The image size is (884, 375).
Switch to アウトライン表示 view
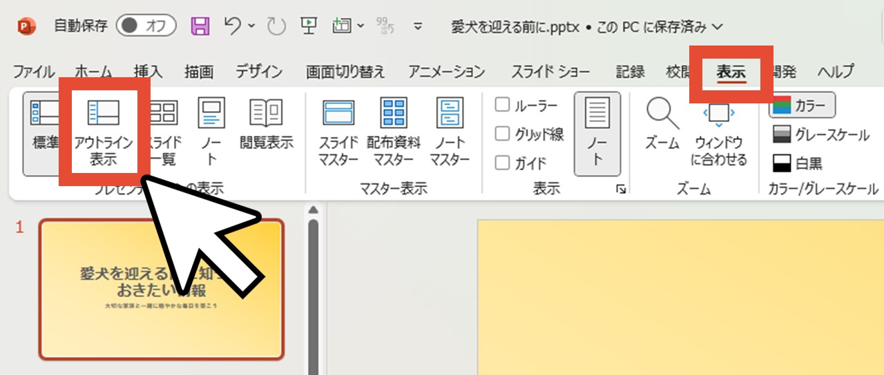(x=104, y=133)
